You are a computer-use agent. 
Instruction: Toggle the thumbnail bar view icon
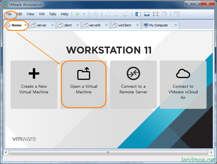coord(147,14)
